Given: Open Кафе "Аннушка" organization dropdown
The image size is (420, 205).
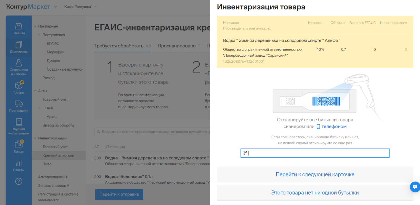Looking at the screenshot, I should 80,6.
